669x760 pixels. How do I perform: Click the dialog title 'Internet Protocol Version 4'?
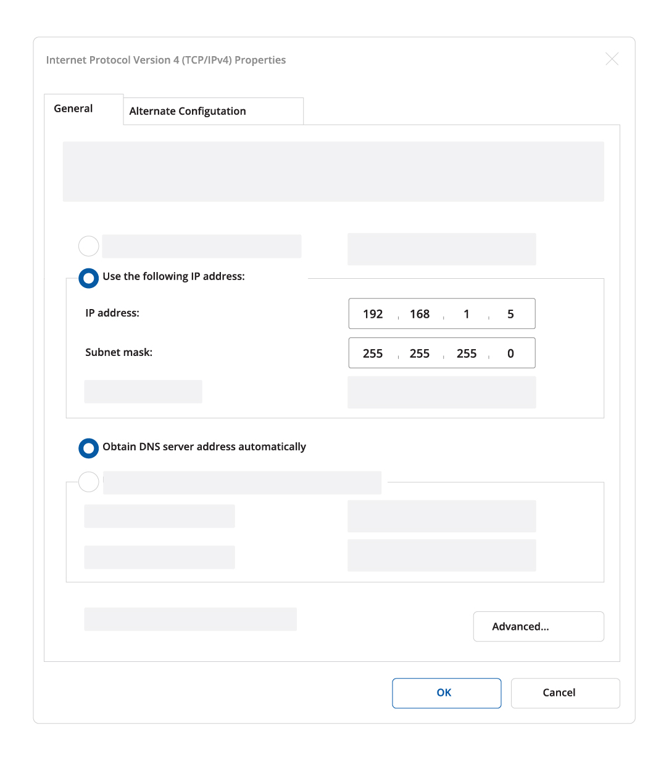(166, 60)
